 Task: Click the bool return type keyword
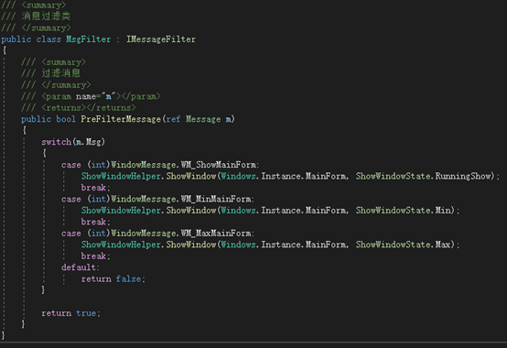click(66, 119)
